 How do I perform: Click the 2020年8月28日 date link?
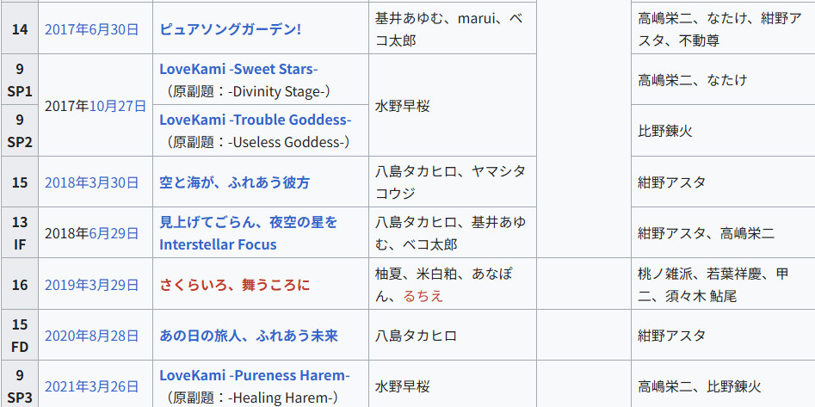(x=91, y=336)
